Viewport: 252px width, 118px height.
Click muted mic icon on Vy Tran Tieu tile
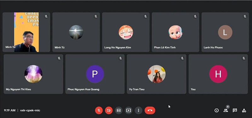click(x=182, y=58)
